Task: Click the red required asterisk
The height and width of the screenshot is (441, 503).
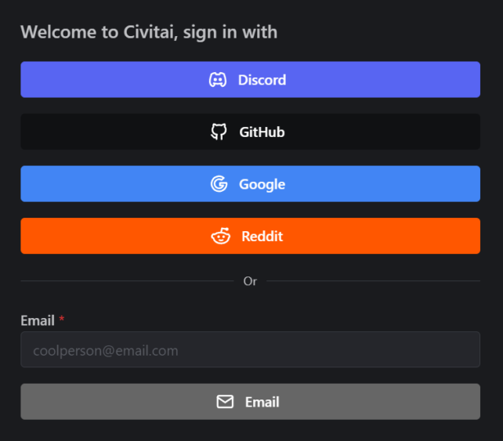Action: (62, 319)
